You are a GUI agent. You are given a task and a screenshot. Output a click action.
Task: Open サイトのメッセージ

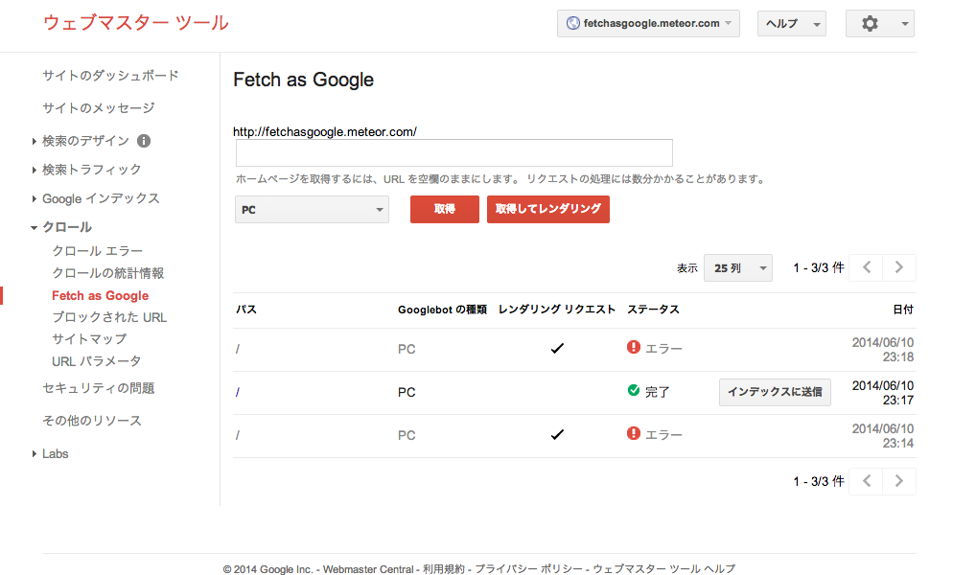[99, 108]
